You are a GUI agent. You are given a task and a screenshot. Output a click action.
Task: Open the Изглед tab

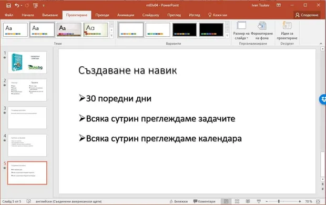[x=195, y=15]
